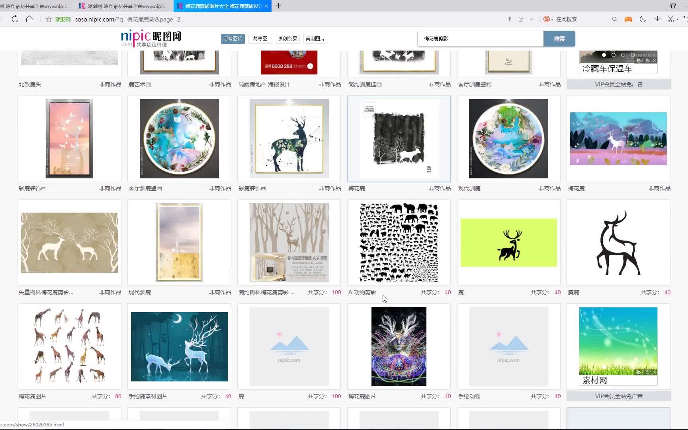Close the 冷藏车保温车 ad with its X
Screen dimensions: 688x430
pyautogui.click(x=654, y=61)
